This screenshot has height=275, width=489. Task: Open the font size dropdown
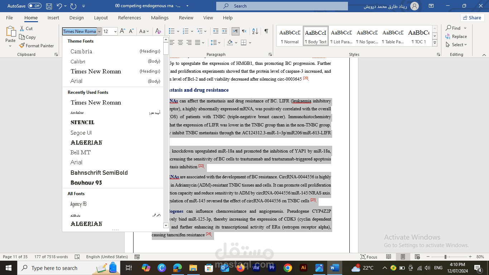(x=115, y=32)
